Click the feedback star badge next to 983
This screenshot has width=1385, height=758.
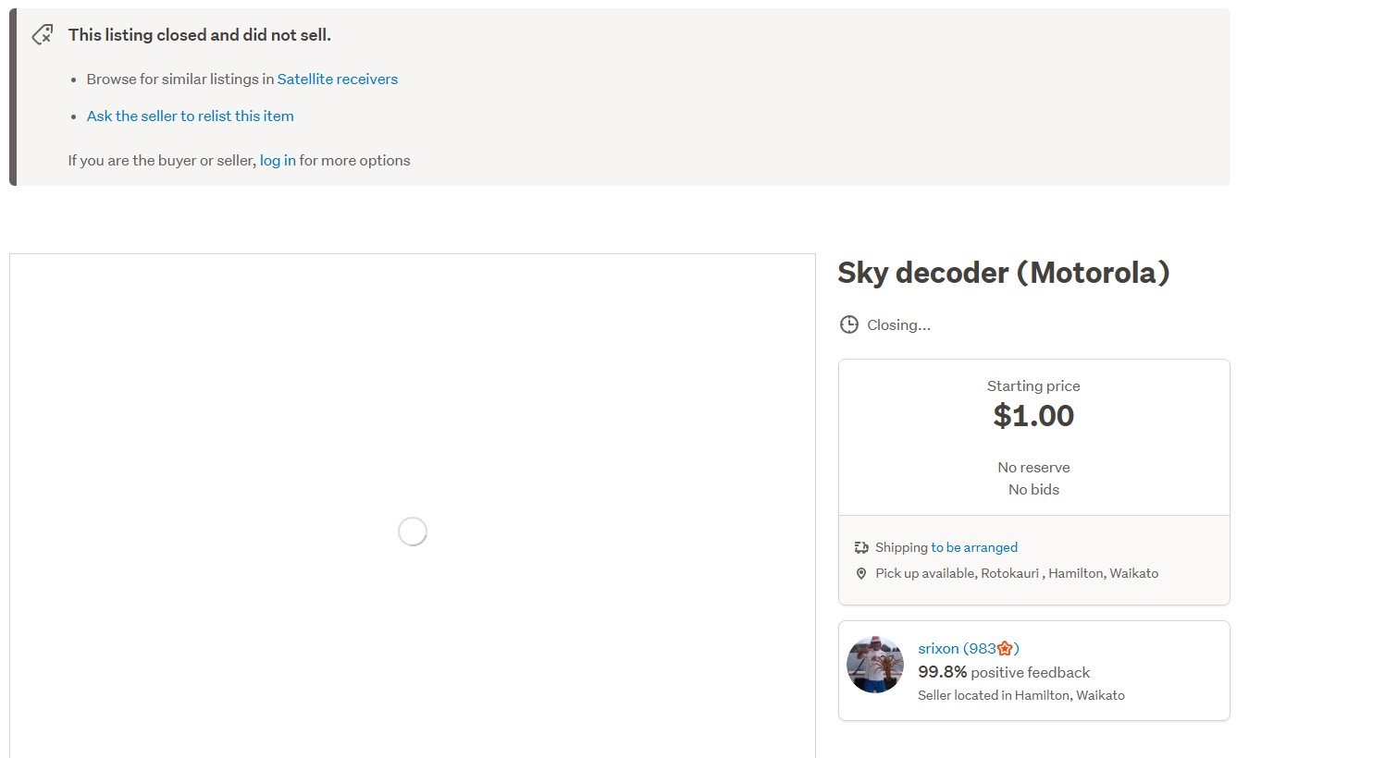click(x=1005, y=648)
